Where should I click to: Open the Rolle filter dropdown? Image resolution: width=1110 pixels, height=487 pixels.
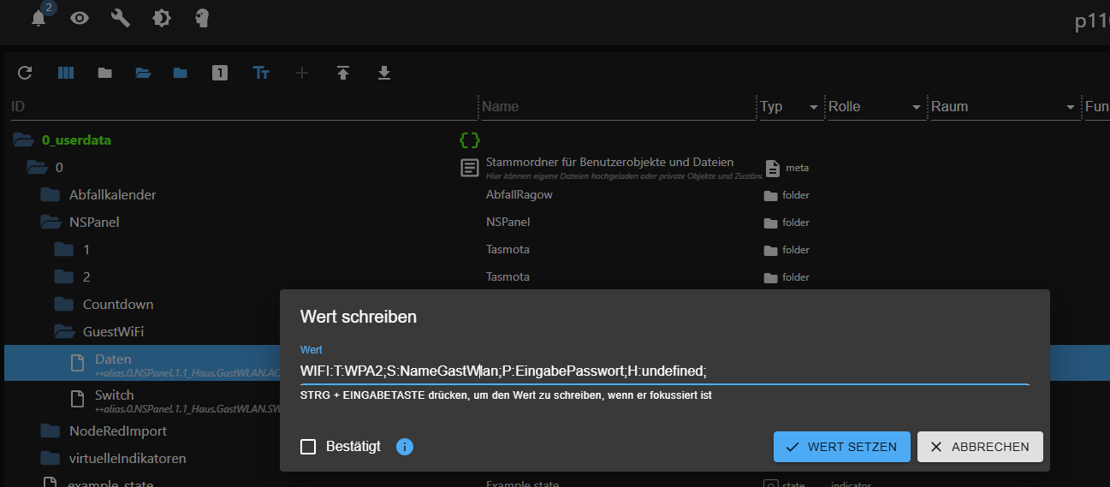(916, 107)
